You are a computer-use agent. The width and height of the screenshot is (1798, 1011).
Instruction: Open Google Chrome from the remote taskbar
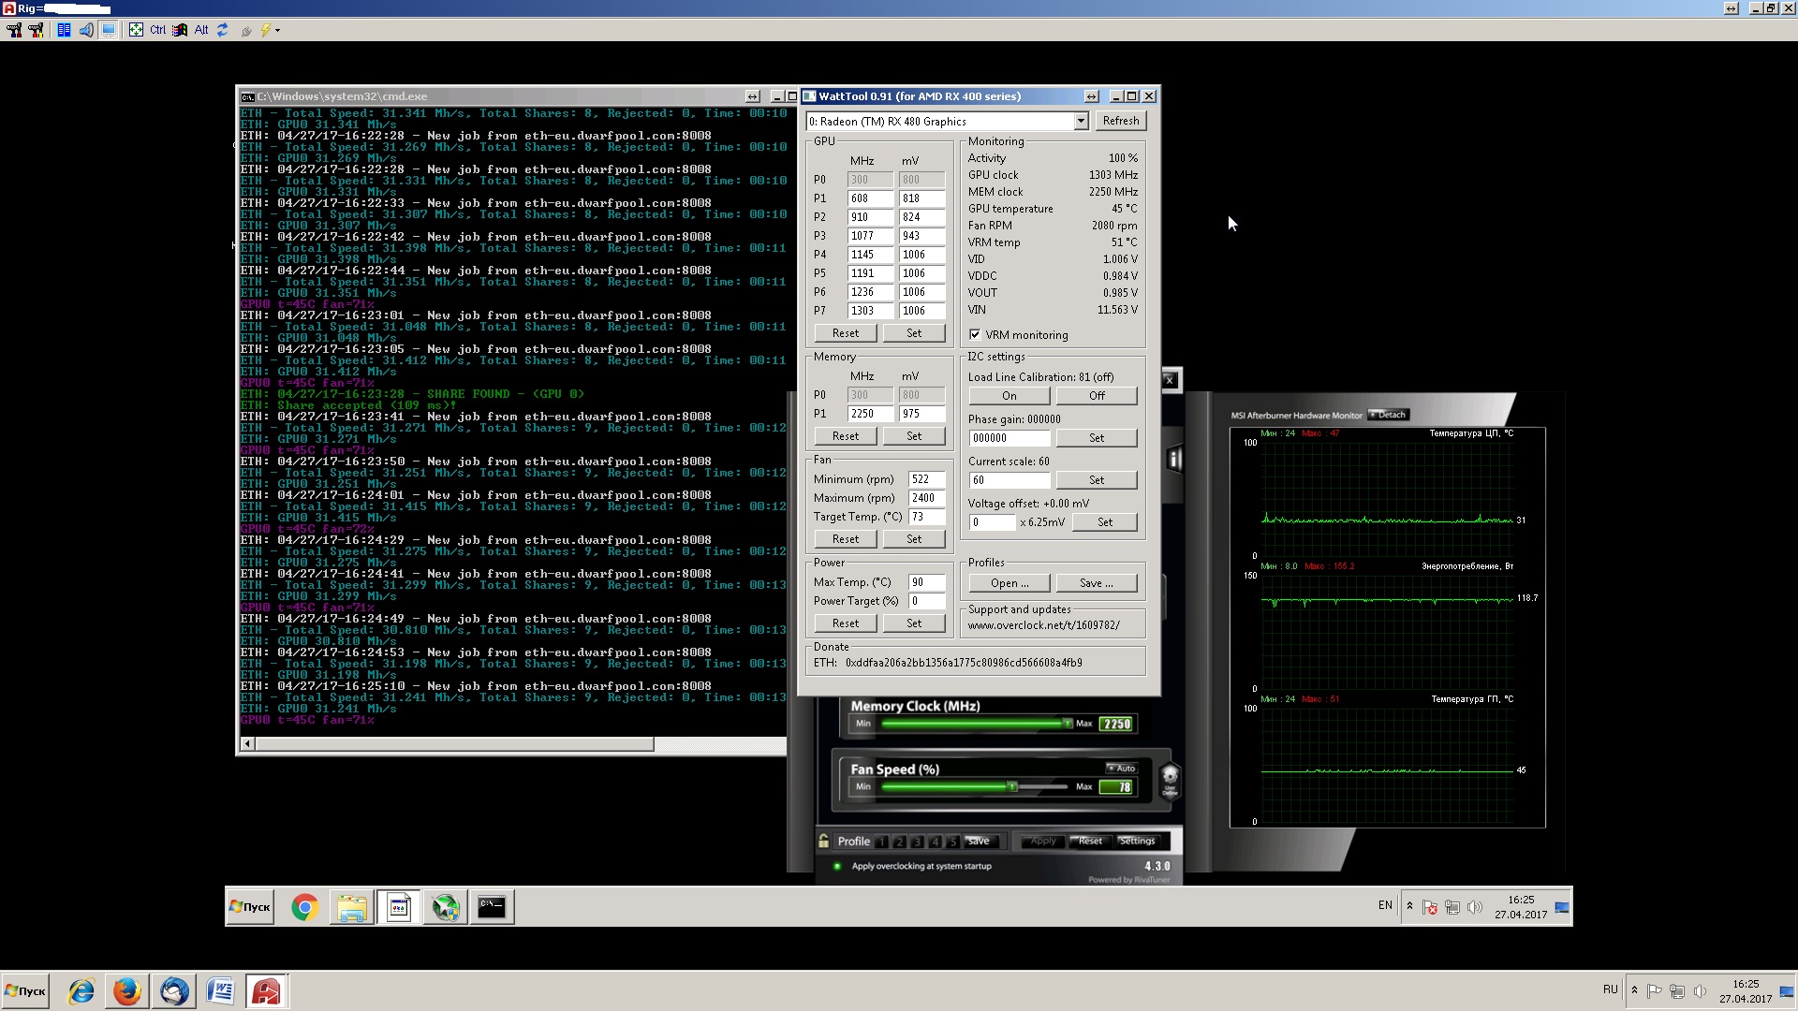point(304,907)
